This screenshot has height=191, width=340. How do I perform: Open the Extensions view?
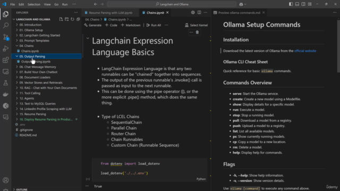[6, 60]
